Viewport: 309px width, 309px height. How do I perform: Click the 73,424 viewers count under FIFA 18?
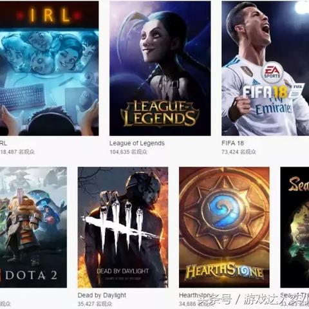click(239, 152)
